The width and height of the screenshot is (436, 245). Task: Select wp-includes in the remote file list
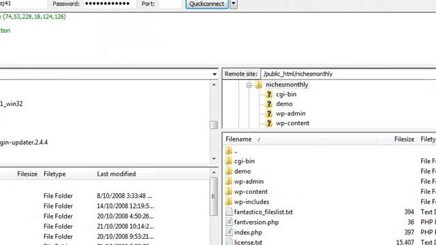[251, 202]
